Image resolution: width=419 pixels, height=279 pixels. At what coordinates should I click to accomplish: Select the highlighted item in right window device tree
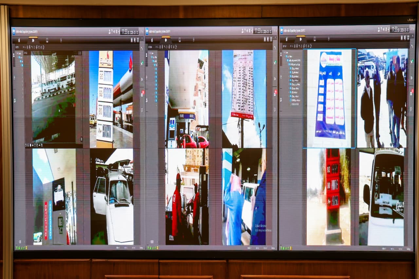click(295, 80)
